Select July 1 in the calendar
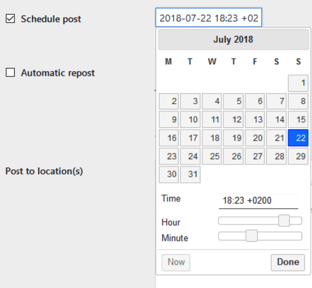Image resolution: width=312 pixels, height=288 pixels. [298, 83]
